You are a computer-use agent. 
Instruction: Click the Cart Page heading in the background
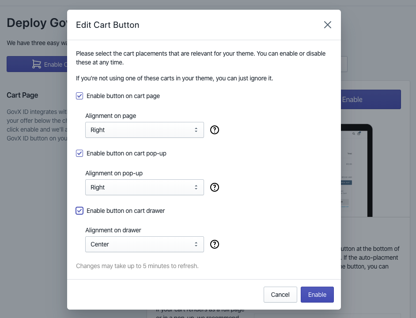pos(22,95)
